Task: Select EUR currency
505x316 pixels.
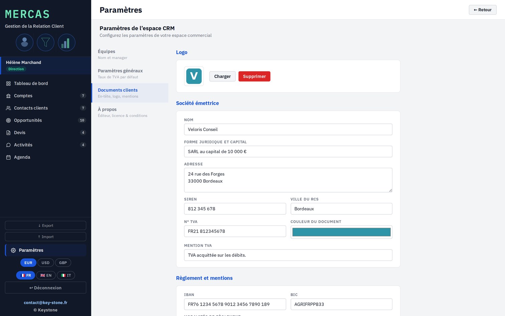Action: coord(28,263)
